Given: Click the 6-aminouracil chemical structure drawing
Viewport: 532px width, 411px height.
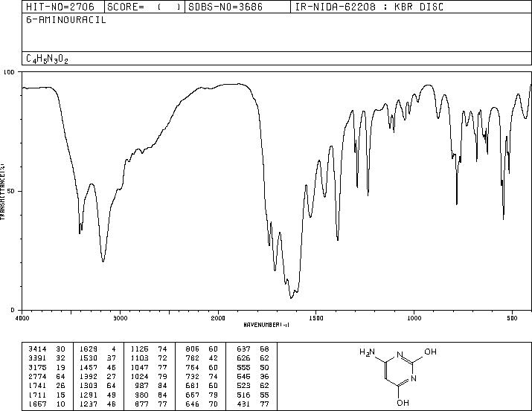Looking at the screenshot, I should (398, 376).
